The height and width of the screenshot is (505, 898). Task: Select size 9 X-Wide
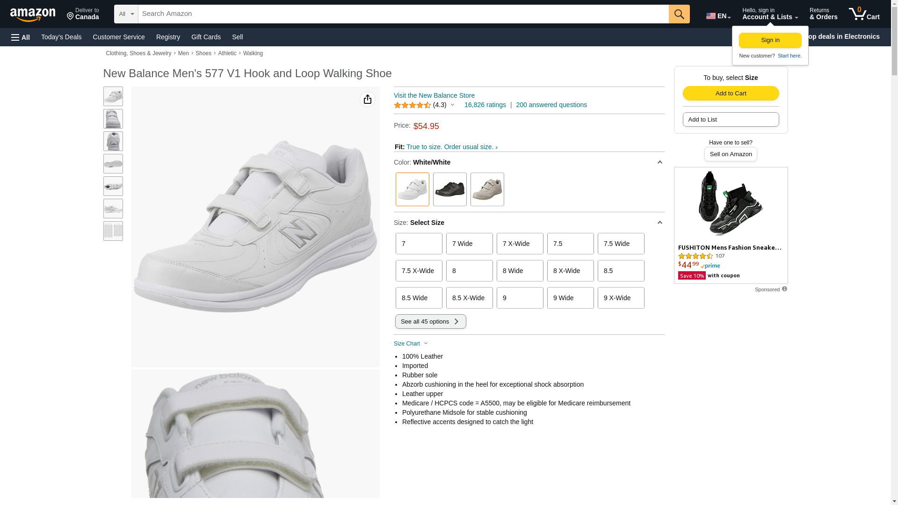621,298
